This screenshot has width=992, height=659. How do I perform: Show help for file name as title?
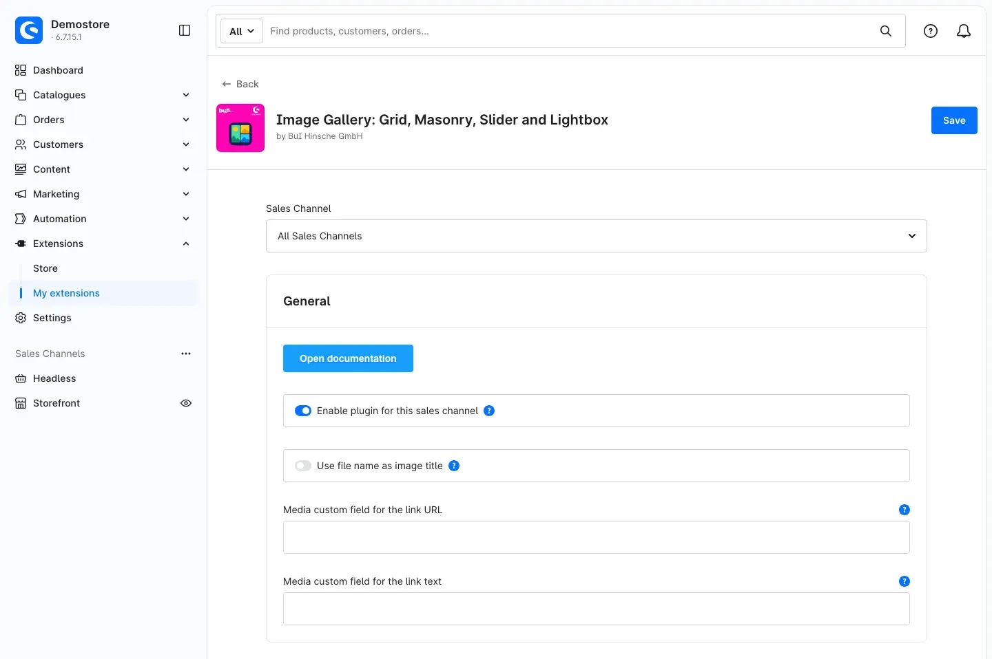pos(454,466)
